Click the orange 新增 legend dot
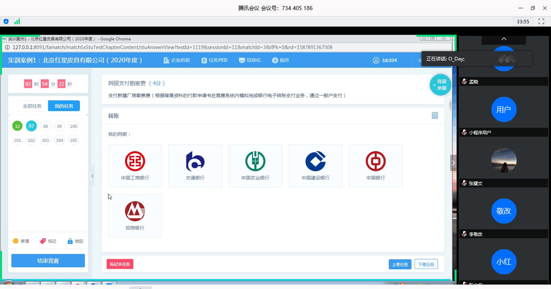 (x=16, y=241)
